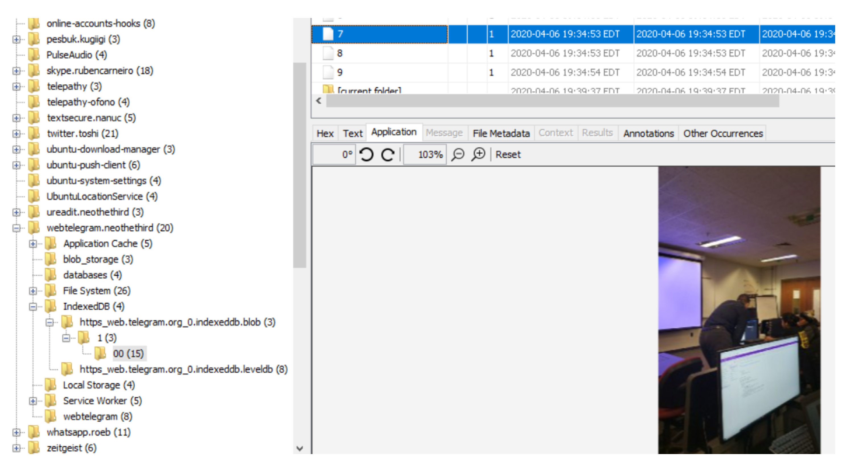Select file 8 icon in list
Image resolution: width=844 pixels, height=468 pixels.
pos(328,54)
